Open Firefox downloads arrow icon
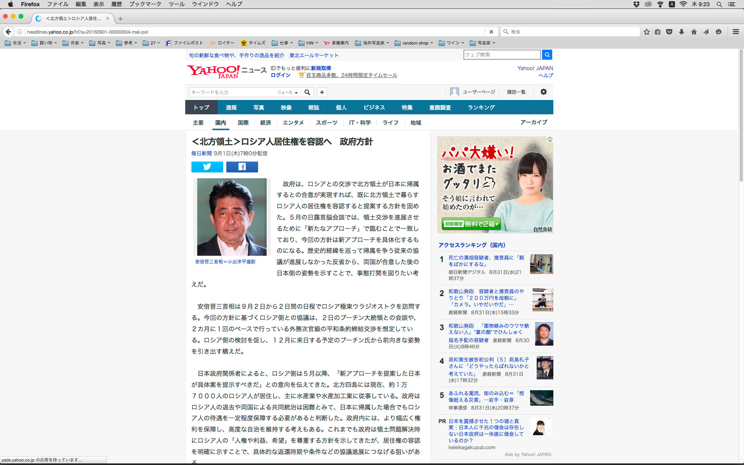 tap(681, 32)
